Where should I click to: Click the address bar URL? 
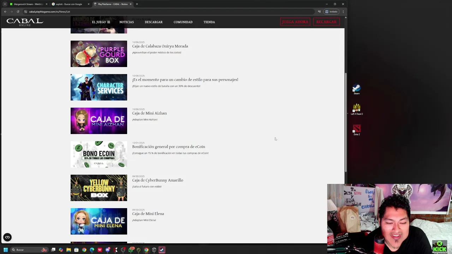49,12
